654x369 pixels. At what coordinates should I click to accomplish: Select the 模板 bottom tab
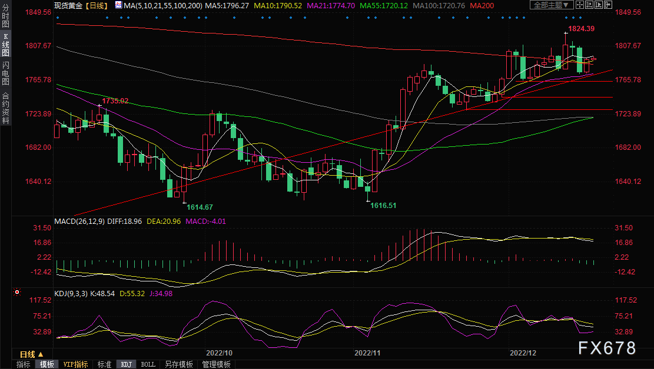pyautogui.click(x=47, y=364)
